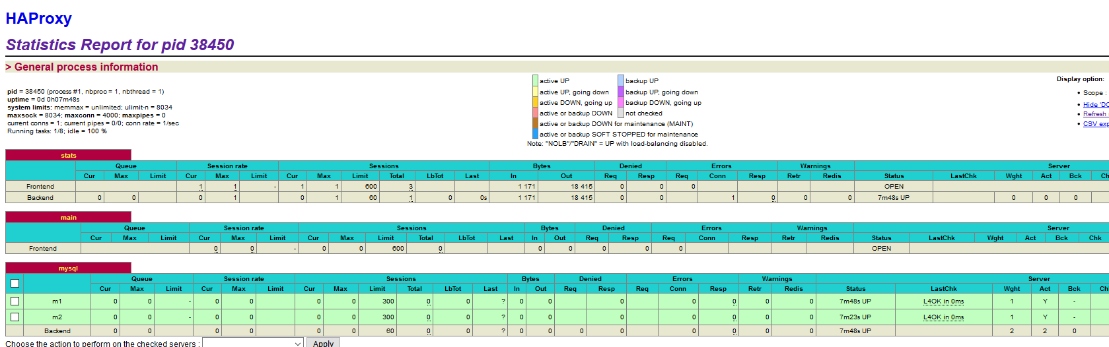Click OPEN status in main Frontend row
Screen dimensions: 1109x347
[881, 249]
